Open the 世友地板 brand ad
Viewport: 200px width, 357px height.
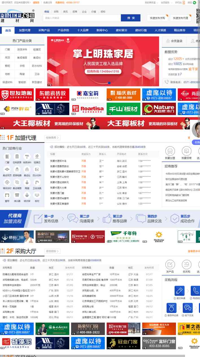tap(17, 94)
